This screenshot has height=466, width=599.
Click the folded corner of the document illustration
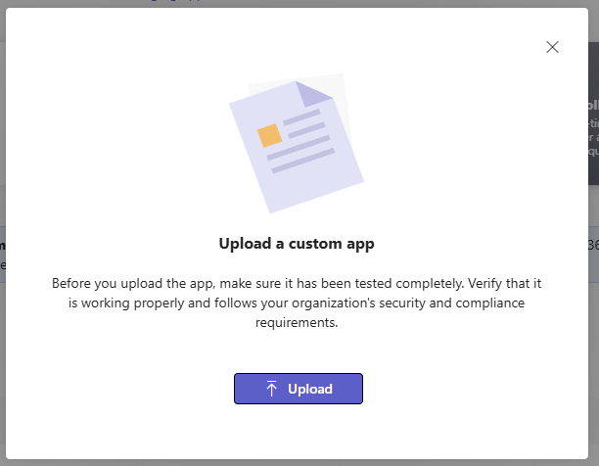pyautogui.click(x=315, y=94)
